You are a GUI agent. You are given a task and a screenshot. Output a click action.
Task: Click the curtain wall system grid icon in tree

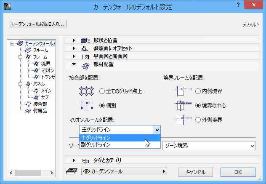(20, 43)
